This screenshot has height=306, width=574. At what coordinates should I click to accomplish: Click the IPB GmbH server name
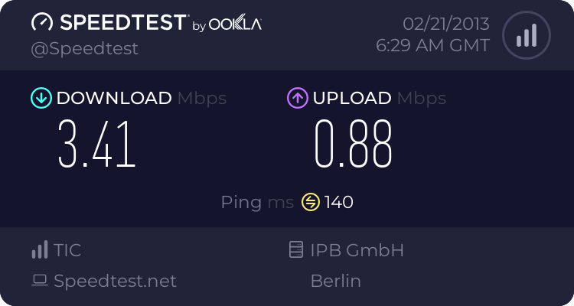pyautogui.click(x=357, y=250)
